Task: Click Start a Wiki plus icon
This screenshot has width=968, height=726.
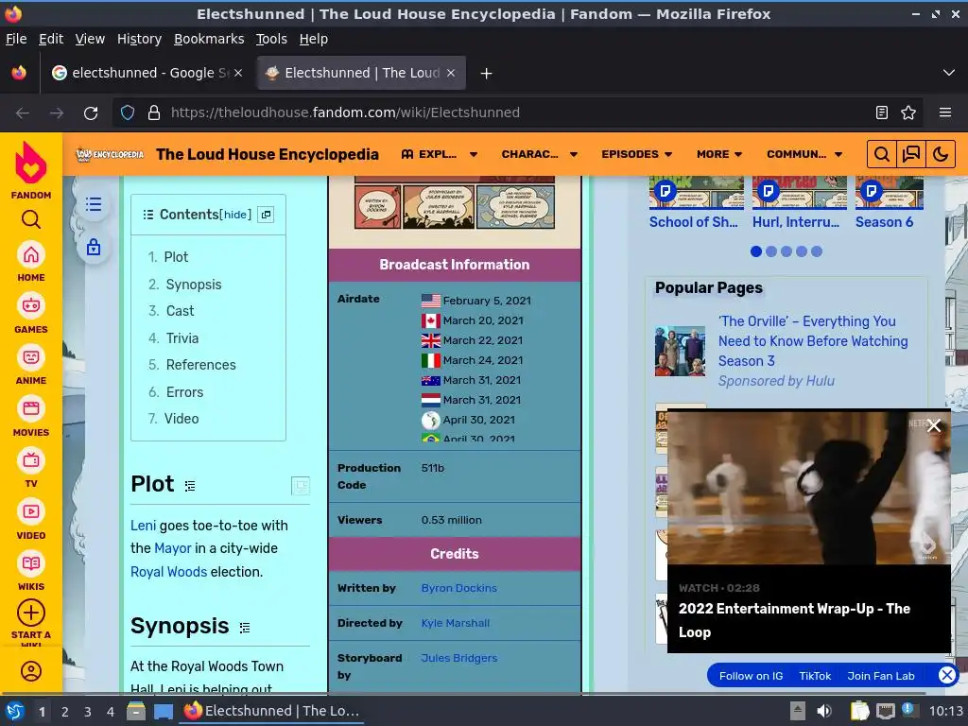Action: pos(31,613)
